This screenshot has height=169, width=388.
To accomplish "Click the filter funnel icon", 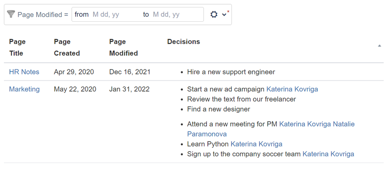I will point(11,15).
